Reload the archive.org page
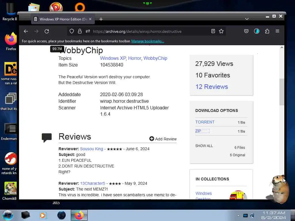Image resolution: width=295 pixels, height=221 pixels. tap(47, 31)
